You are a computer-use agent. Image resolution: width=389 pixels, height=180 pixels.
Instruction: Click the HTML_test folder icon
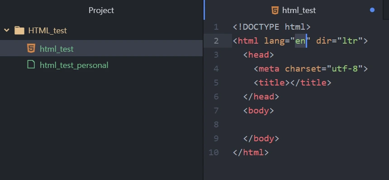point(19,31)
